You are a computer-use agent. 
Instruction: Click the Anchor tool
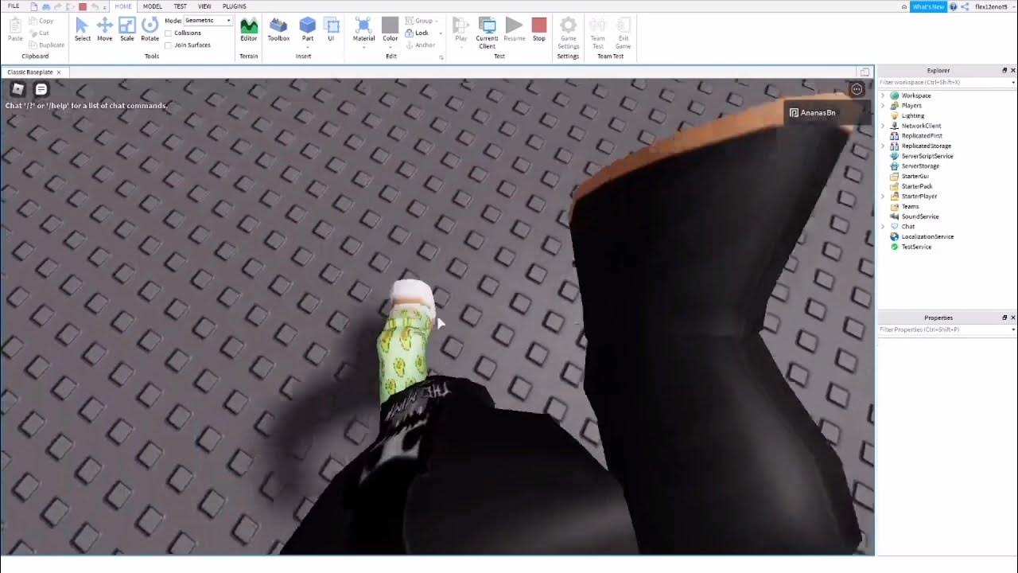click(421, 45)
